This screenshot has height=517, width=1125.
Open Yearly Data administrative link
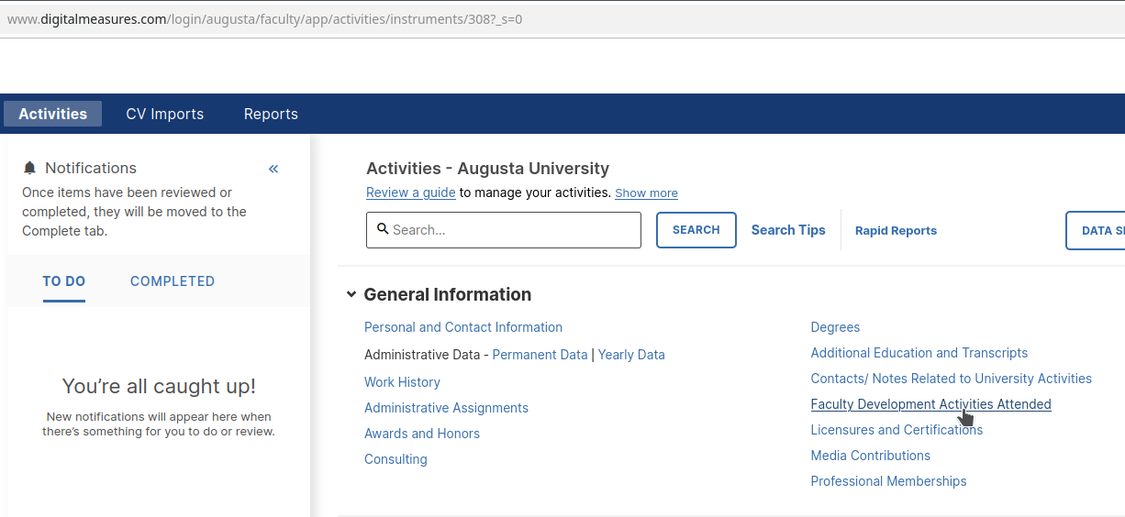[631, 355]
